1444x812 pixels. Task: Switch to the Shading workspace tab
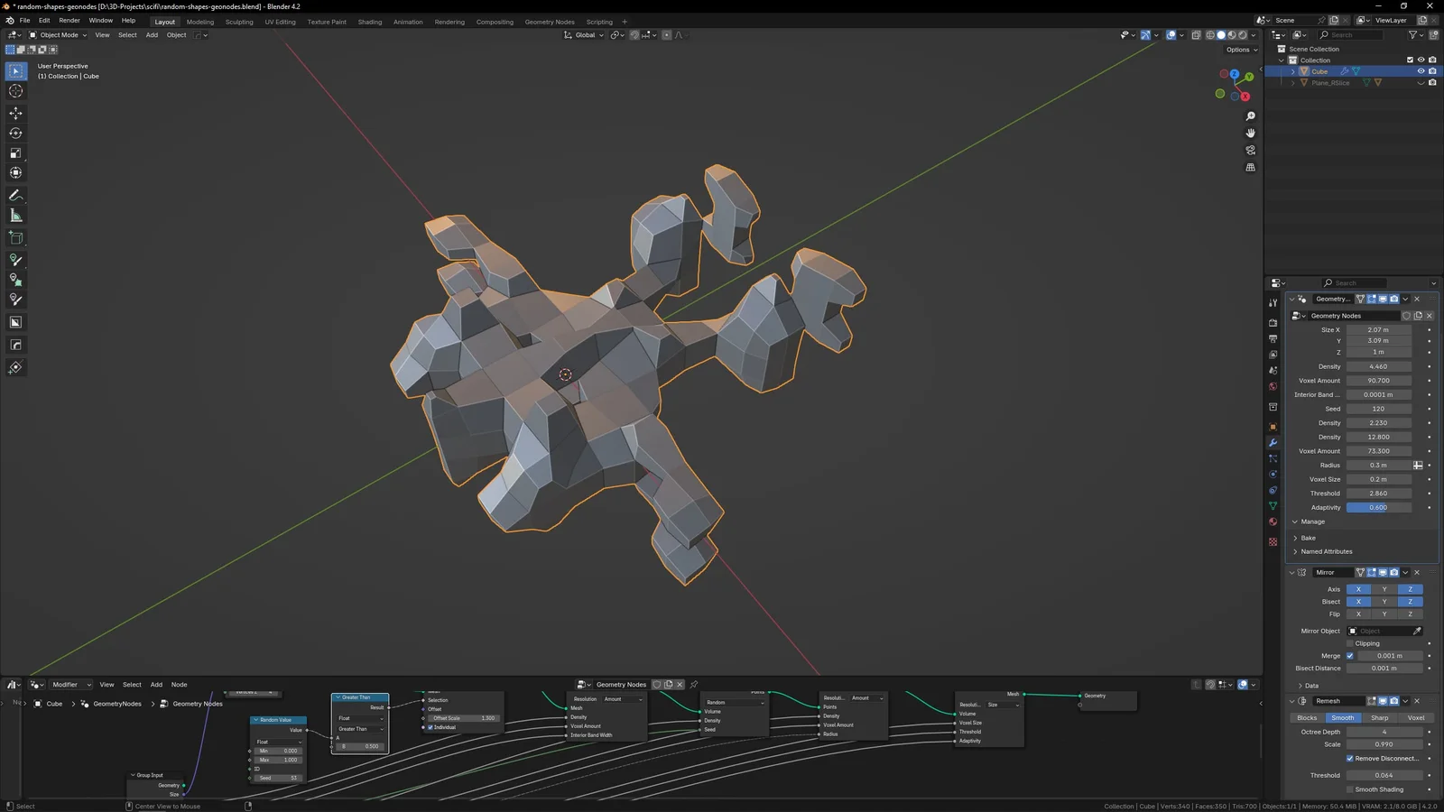pos(369,22)
